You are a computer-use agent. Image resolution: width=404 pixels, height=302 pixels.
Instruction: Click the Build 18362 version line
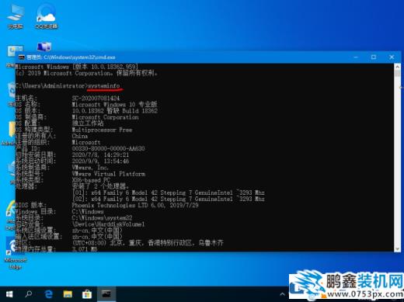pyautogui.click(x=115, y=111)
